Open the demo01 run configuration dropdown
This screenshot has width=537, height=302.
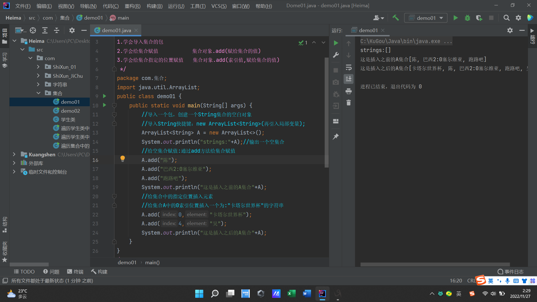[426, 18]
